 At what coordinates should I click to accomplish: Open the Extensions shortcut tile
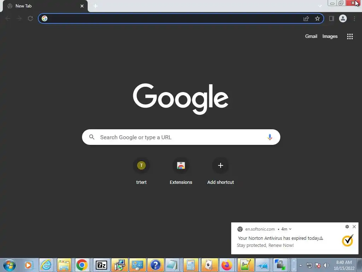181,171
